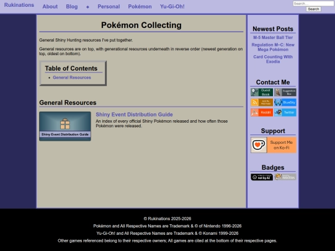This screenshot has width=335, height=251.
Task: Click the Table of Contents heading
Action: (71, 68)
